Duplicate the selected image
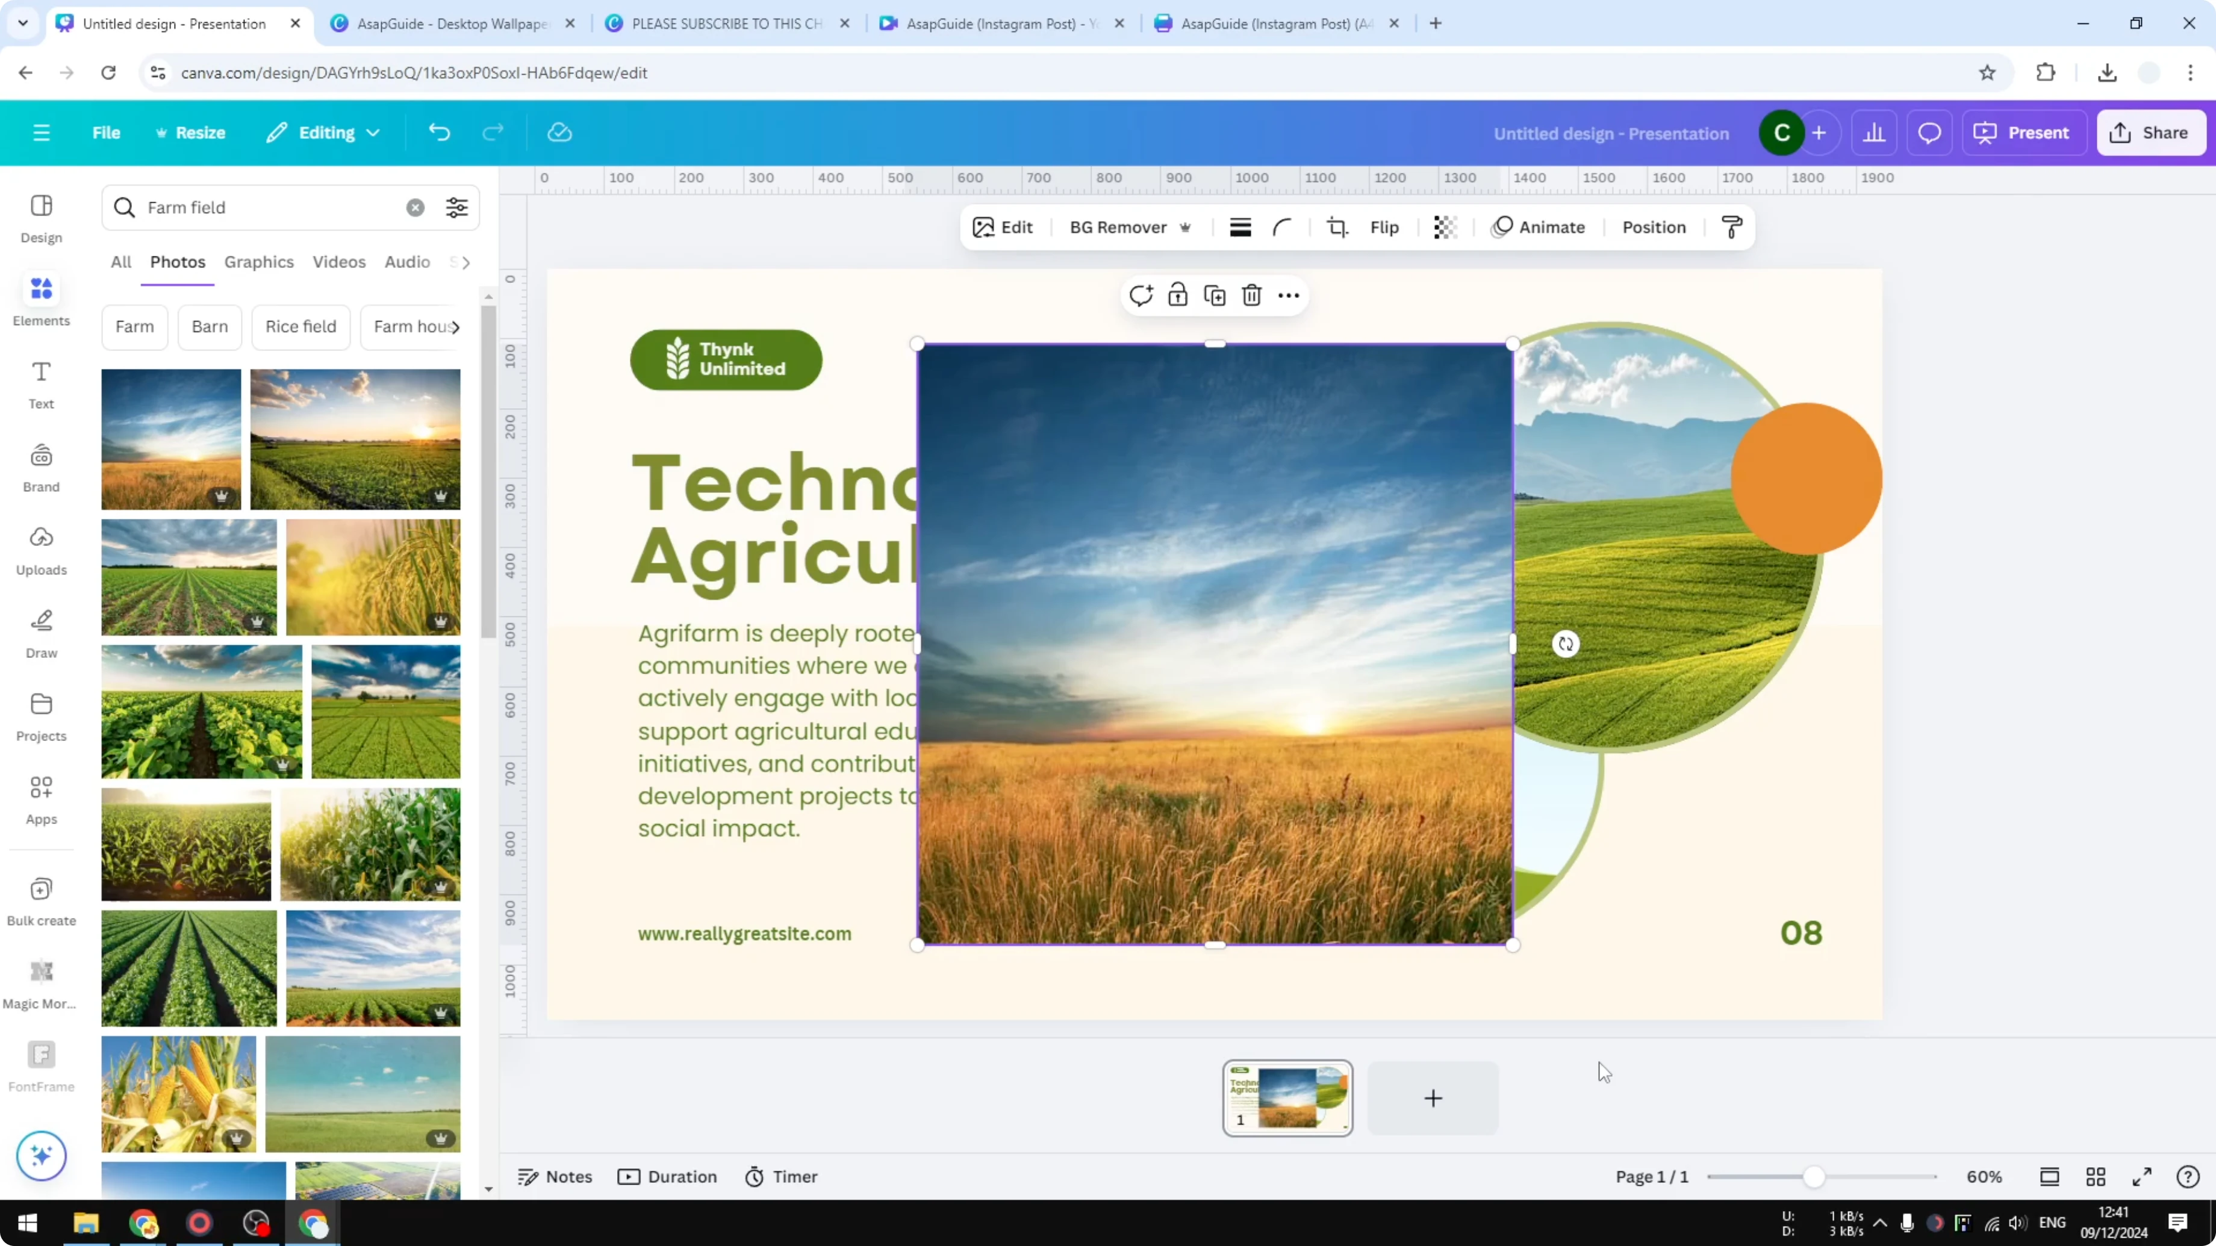The width and height of the screenshot is (2216, 1246). (1215, 295)
